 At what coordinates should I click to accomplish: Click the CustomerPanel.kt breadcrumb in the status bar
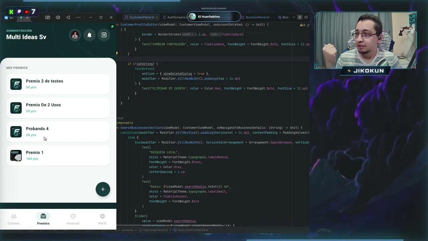(x=153, y=230)
